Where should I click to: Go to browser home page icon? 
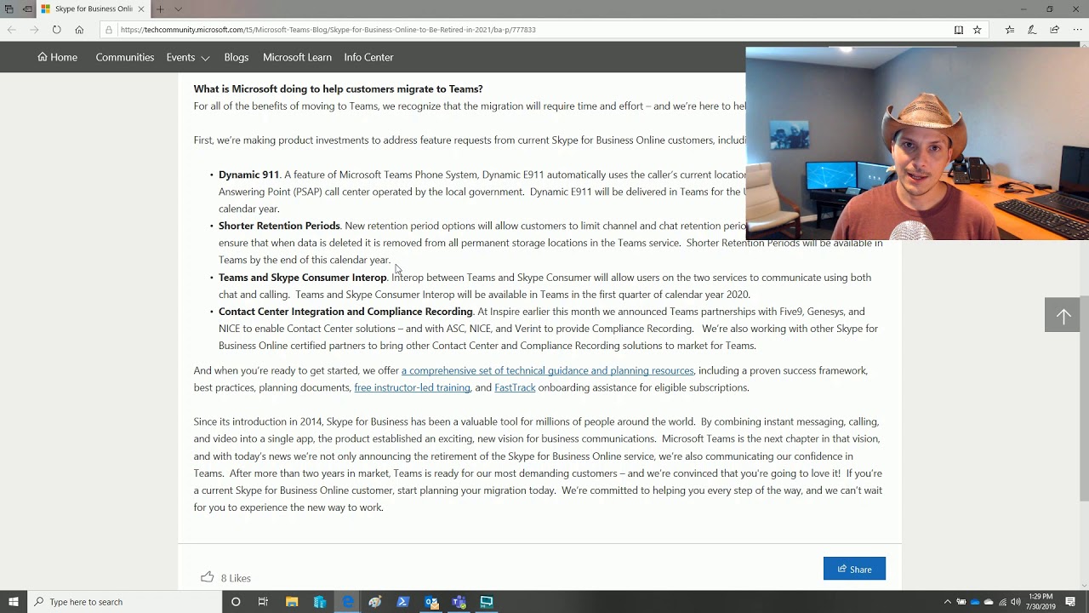point(79,30)
